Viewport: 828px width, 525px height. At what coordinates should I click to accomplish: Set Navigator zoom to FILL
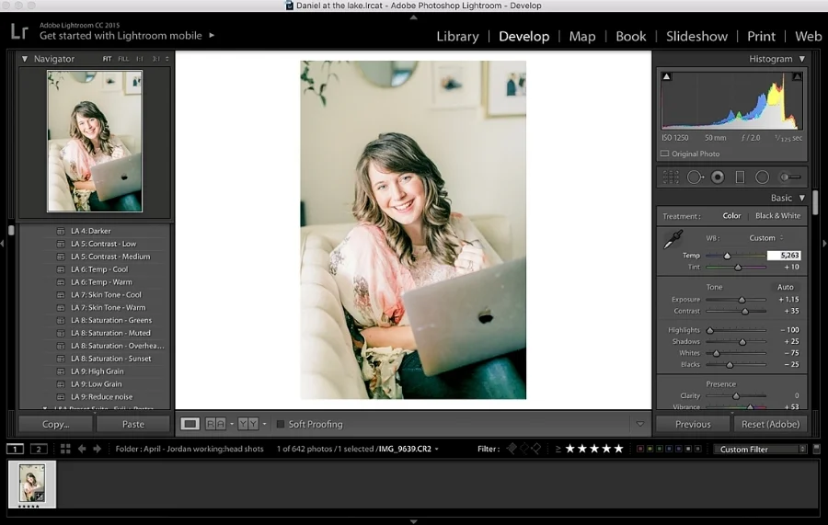point(123,59)
